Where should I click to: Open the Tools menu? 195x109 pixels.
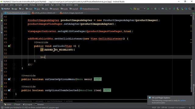(x=58, y=5)
